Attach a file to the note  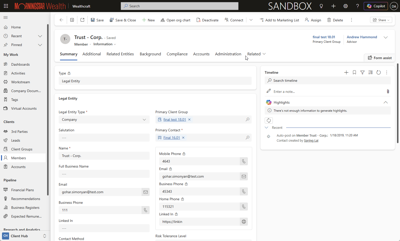click(x=388, y=91)
